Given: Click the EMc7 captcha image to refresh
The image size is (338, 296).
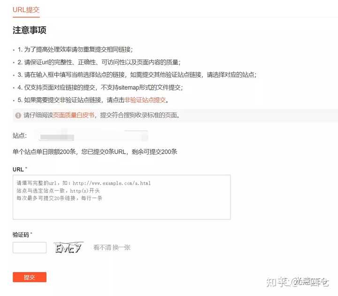Looking at the screenshot, I should tap(69, 248).
